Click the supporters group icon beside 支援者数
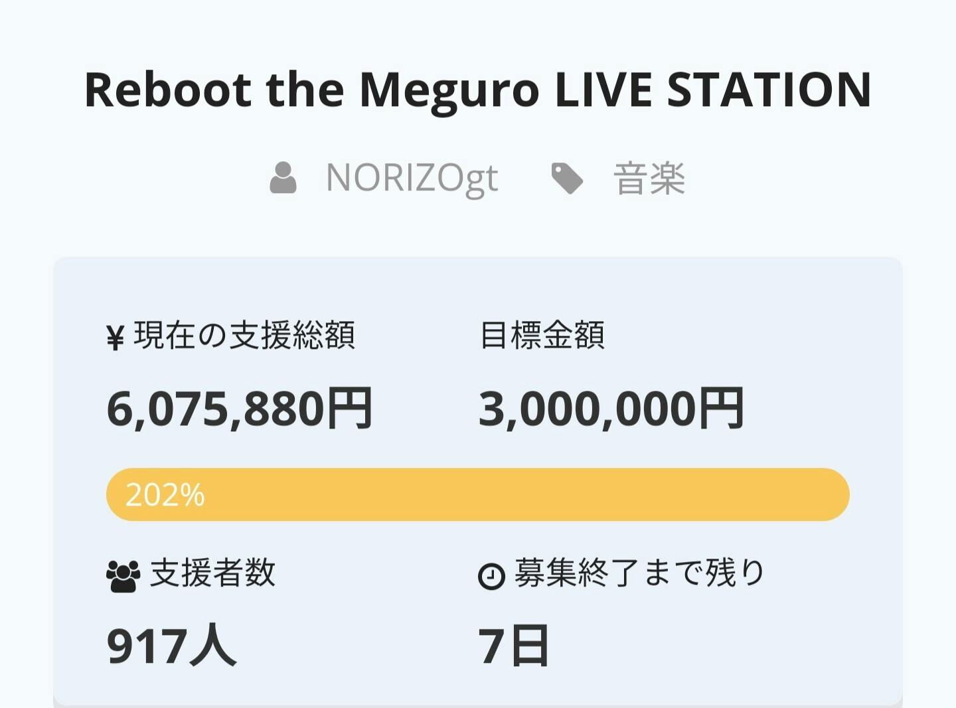956x708 pixels. [x=123, y=575]
